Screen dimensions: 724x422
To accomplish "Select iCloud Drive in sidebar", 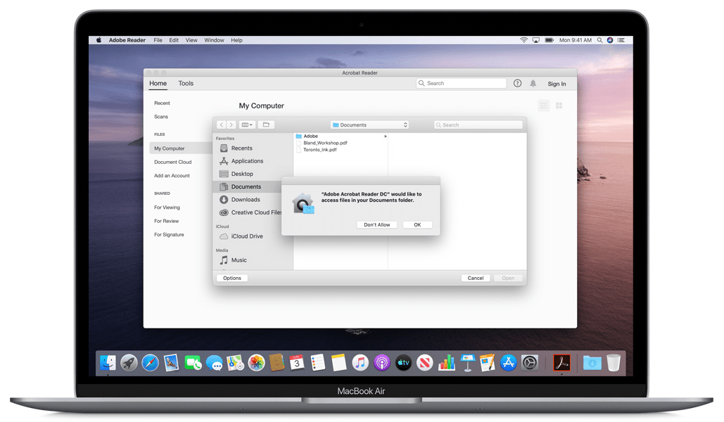I will 248,236.
